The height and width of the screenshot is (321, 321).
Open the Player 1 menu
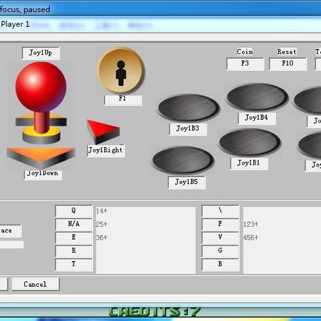[x=15, y=24]
